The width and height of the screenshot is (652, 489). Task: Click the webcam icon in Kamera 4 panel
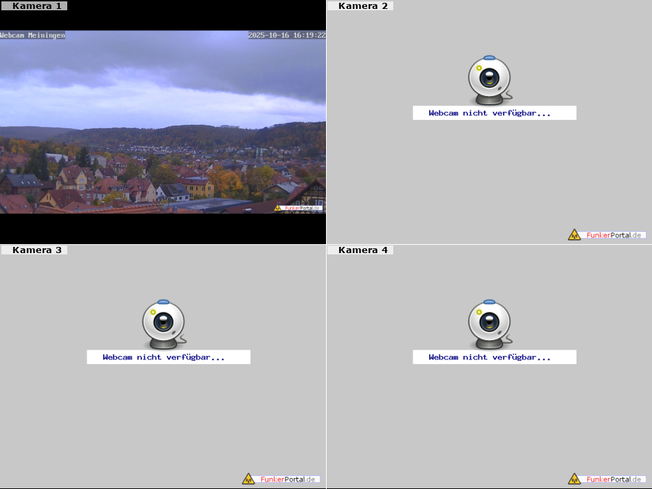pyautogui.click(x=489, y=322)
